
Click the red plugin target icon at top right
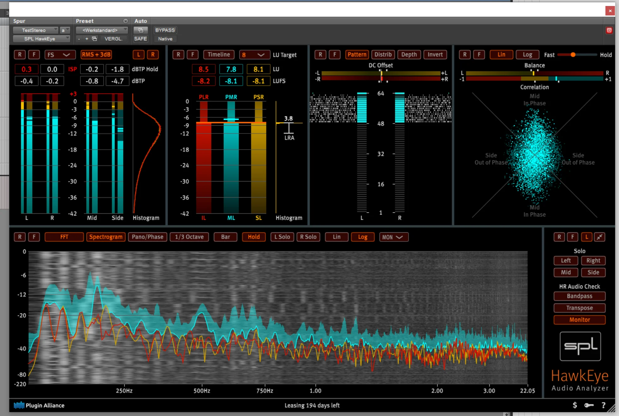point(609,30)
